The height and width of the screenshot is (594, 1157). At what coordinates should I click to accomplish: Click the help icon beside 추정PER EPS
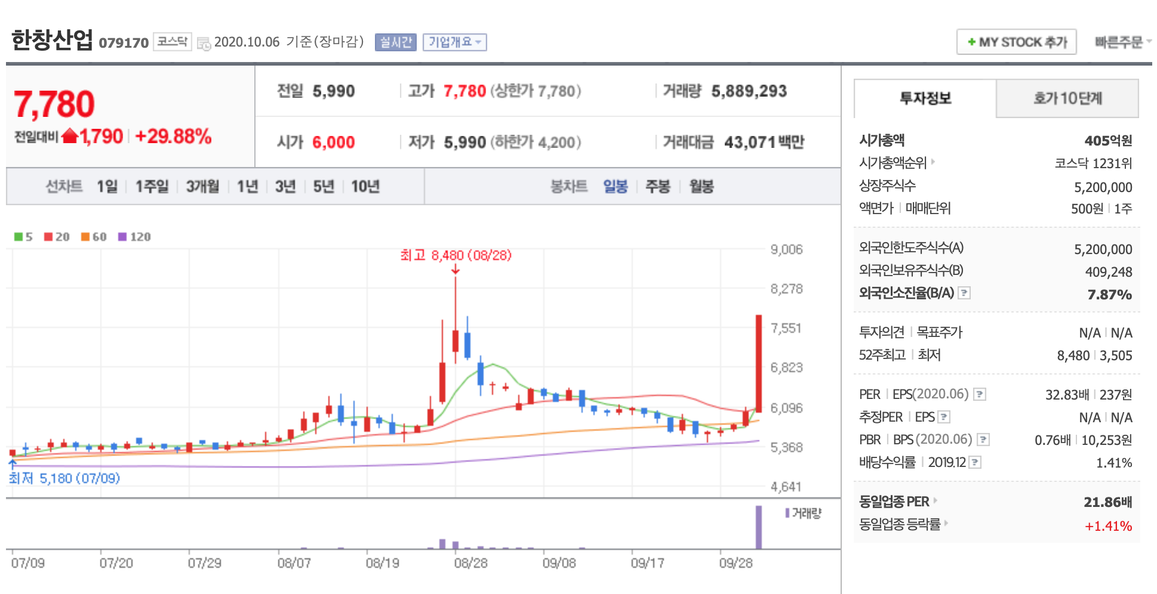[944, 417]
